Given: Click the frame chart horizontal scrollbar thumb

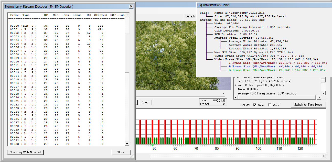Looking at the screenshot, I should click(143, 156).
